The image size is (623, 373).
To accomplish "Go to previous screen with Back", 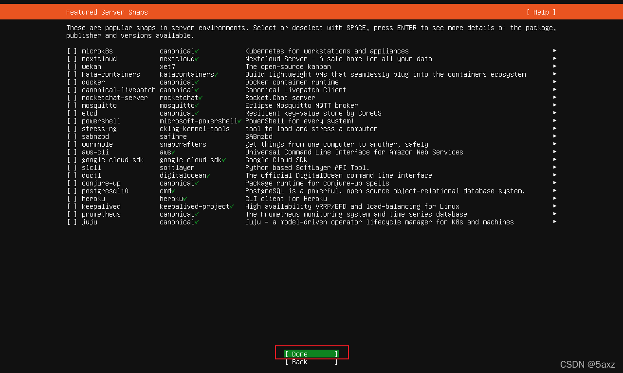I will [x=311, y=362].
